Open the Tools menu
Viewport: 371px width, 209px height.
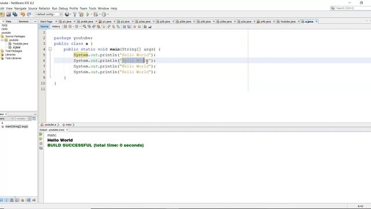click(93, 8)
